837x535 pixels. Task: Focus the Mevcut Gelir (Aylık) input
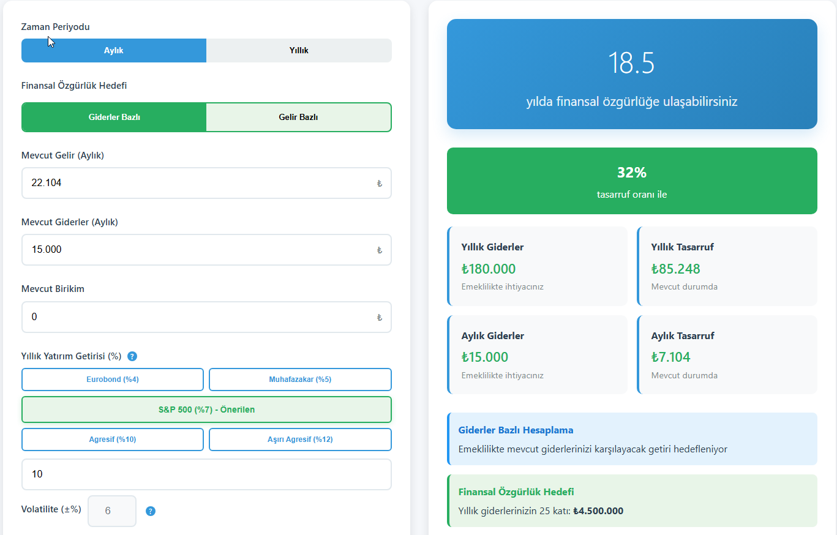click(x=196, y=183)
